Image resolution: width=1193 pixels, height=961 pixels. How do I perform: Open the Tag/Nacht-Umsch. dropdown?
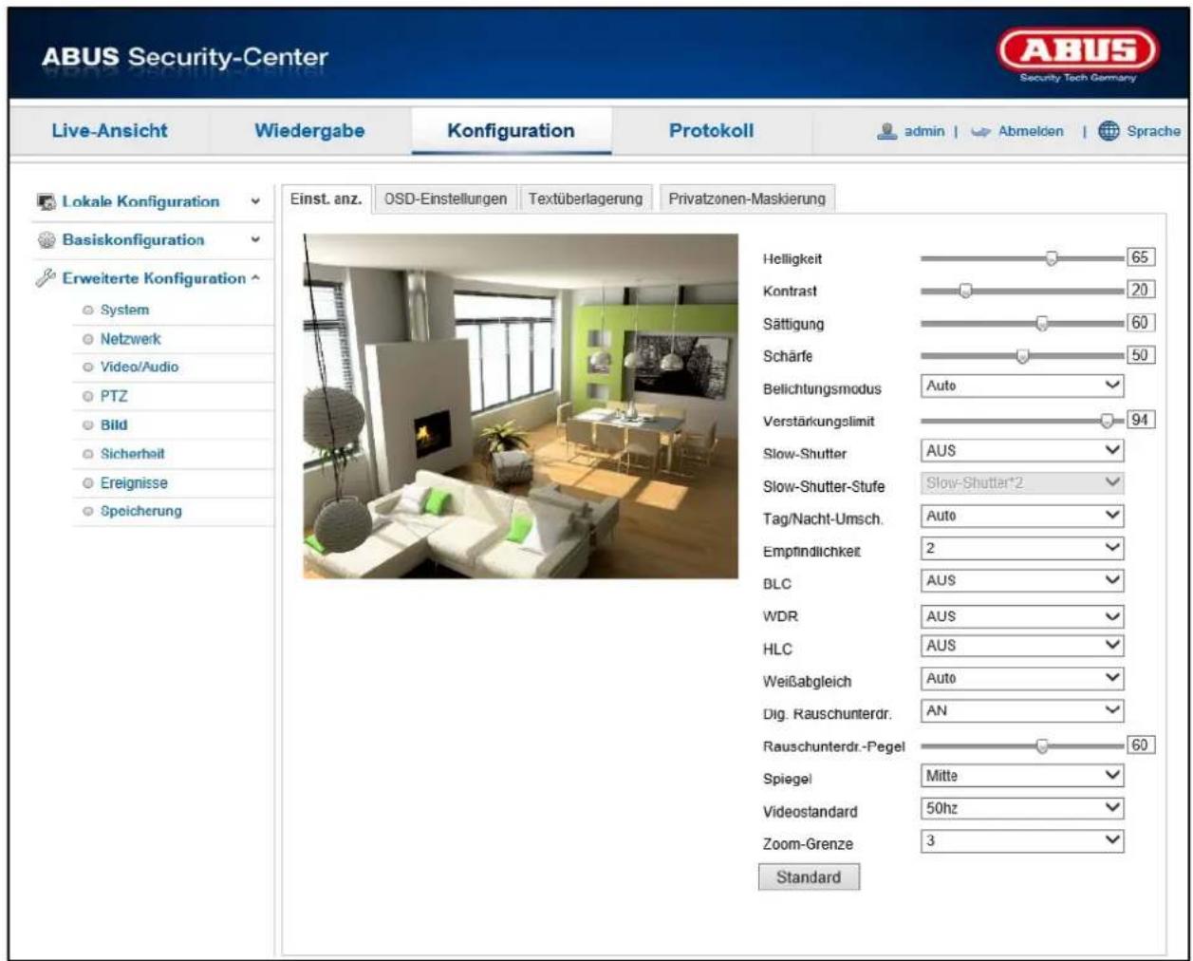pos(1022,516)
